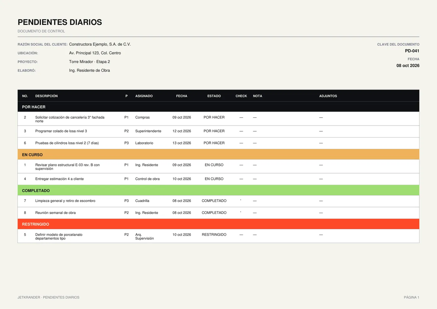Click client name "Constructora Ejemplo, S.A. de C.V."

tap(100, 44)
